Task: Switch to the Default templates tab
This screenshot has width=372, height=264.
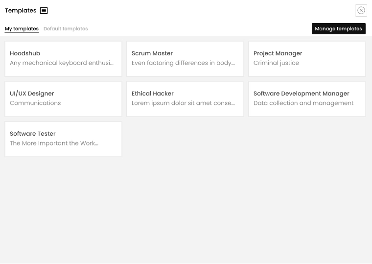Action: [66, 29]
